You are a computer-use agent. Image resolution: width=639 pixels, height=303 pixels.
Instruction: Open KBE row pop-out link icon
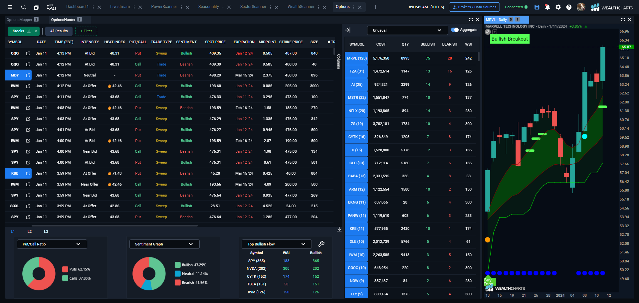coord(28,173)
